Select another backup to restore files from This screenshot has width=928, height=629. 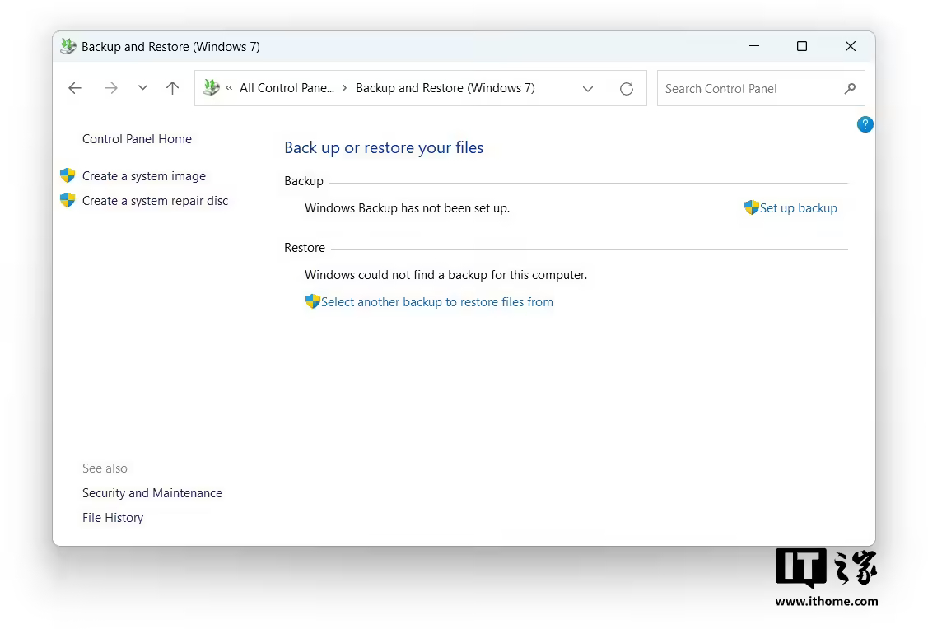pyautogui.click(x=436, y=302)
